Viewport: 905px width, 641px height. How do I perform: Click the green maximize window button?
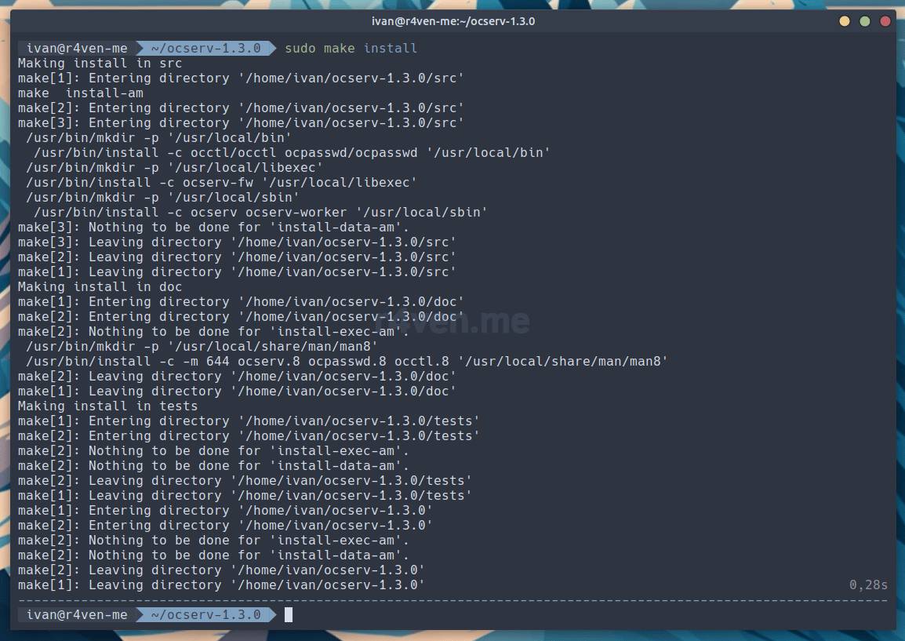click(865, 21)
